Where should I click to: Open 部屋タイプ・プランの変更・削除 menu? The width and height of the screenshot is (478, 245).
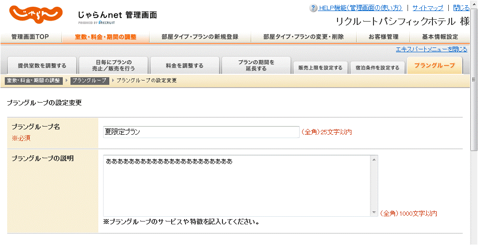tap(303, 37)
